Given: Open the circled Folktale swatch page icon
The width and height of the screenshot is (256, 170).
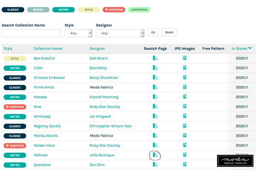Looking at the screenshot, I should [155, 155].
